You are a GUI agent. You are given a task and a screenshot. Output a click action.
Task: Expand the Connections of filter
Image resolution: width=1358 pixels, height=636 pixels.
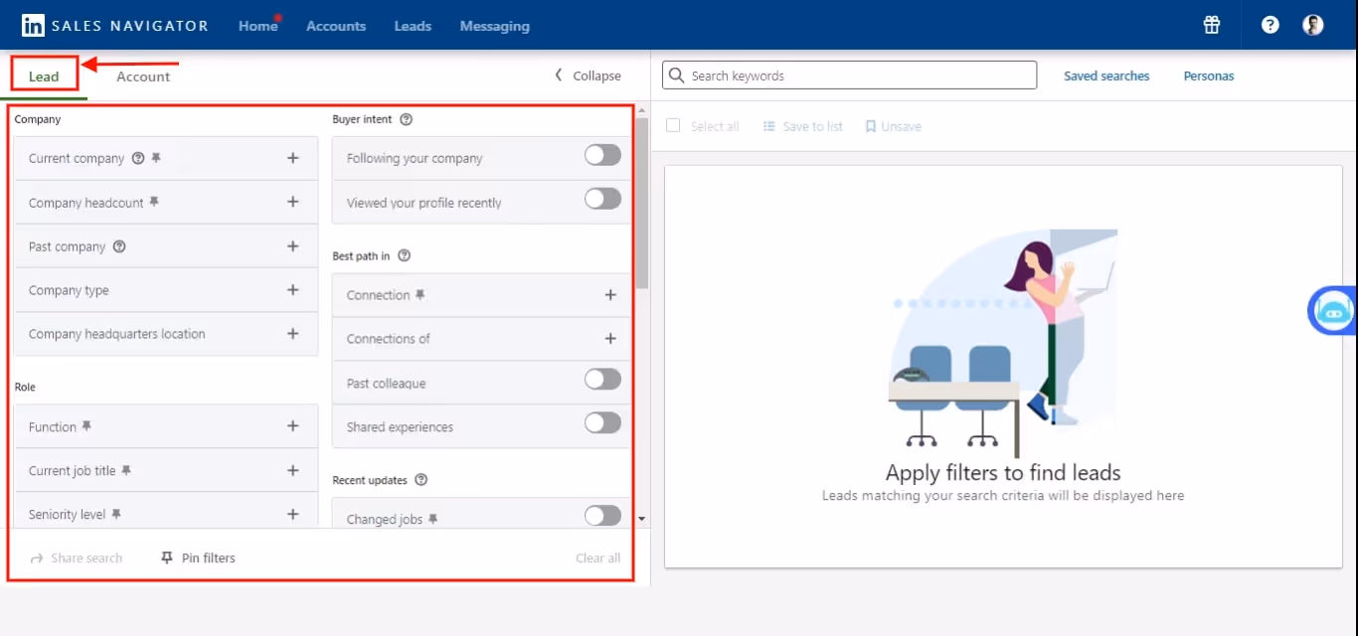tap(610, 338)
